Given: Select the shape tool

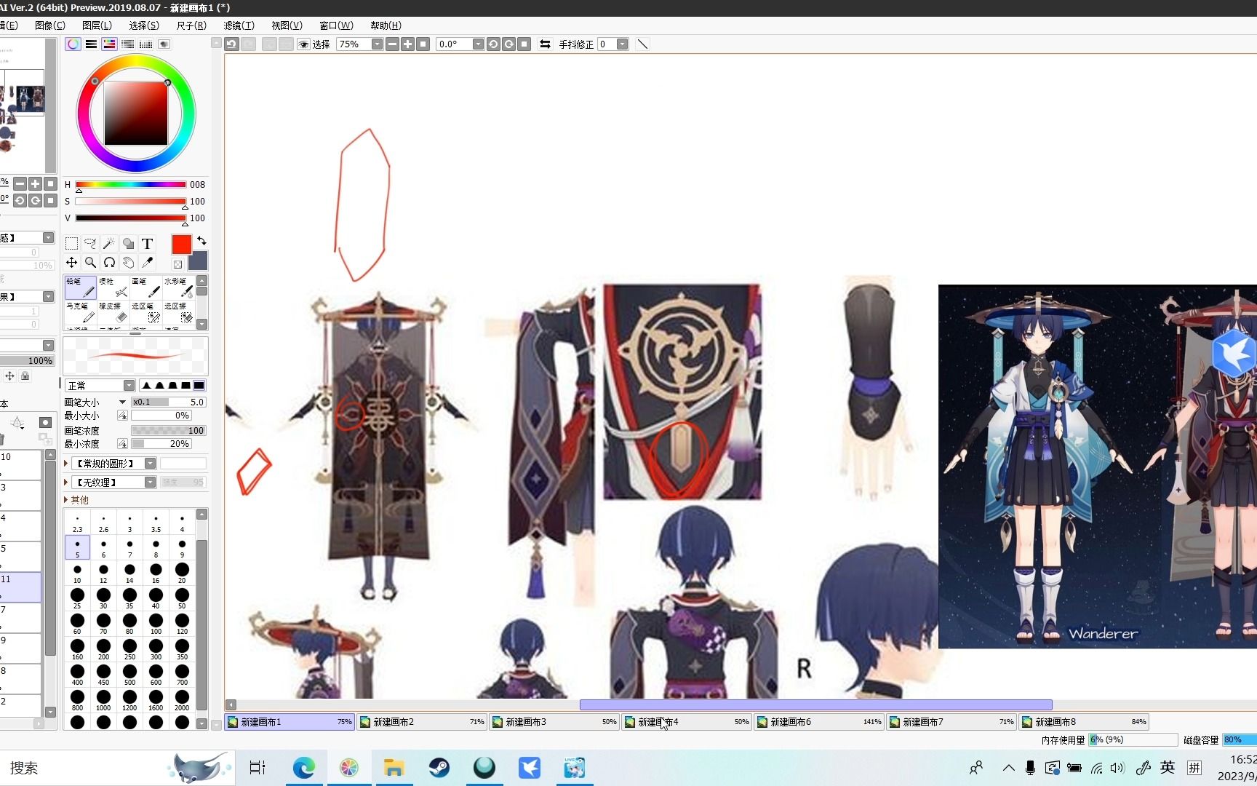Looking at the screenshot, I should pyautogui.click(x=128, y=243).
